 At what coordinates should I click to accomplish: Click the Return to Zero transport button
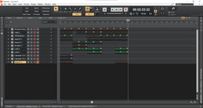coord(105,10)
